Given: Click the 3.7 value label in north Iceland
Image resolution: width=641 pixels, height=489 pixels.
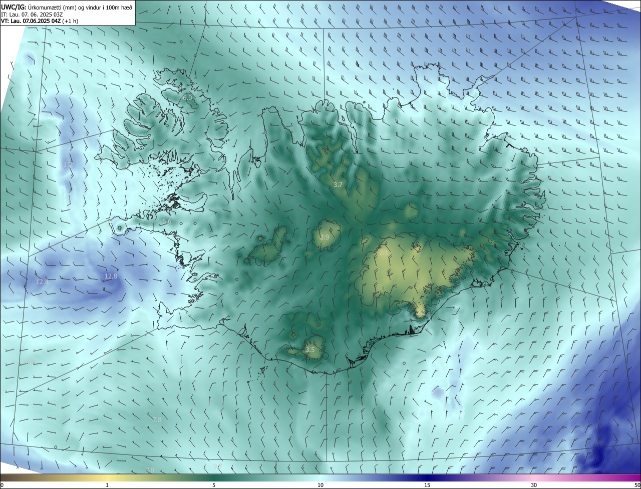Looking at the screenshot, I should (338, 184).
